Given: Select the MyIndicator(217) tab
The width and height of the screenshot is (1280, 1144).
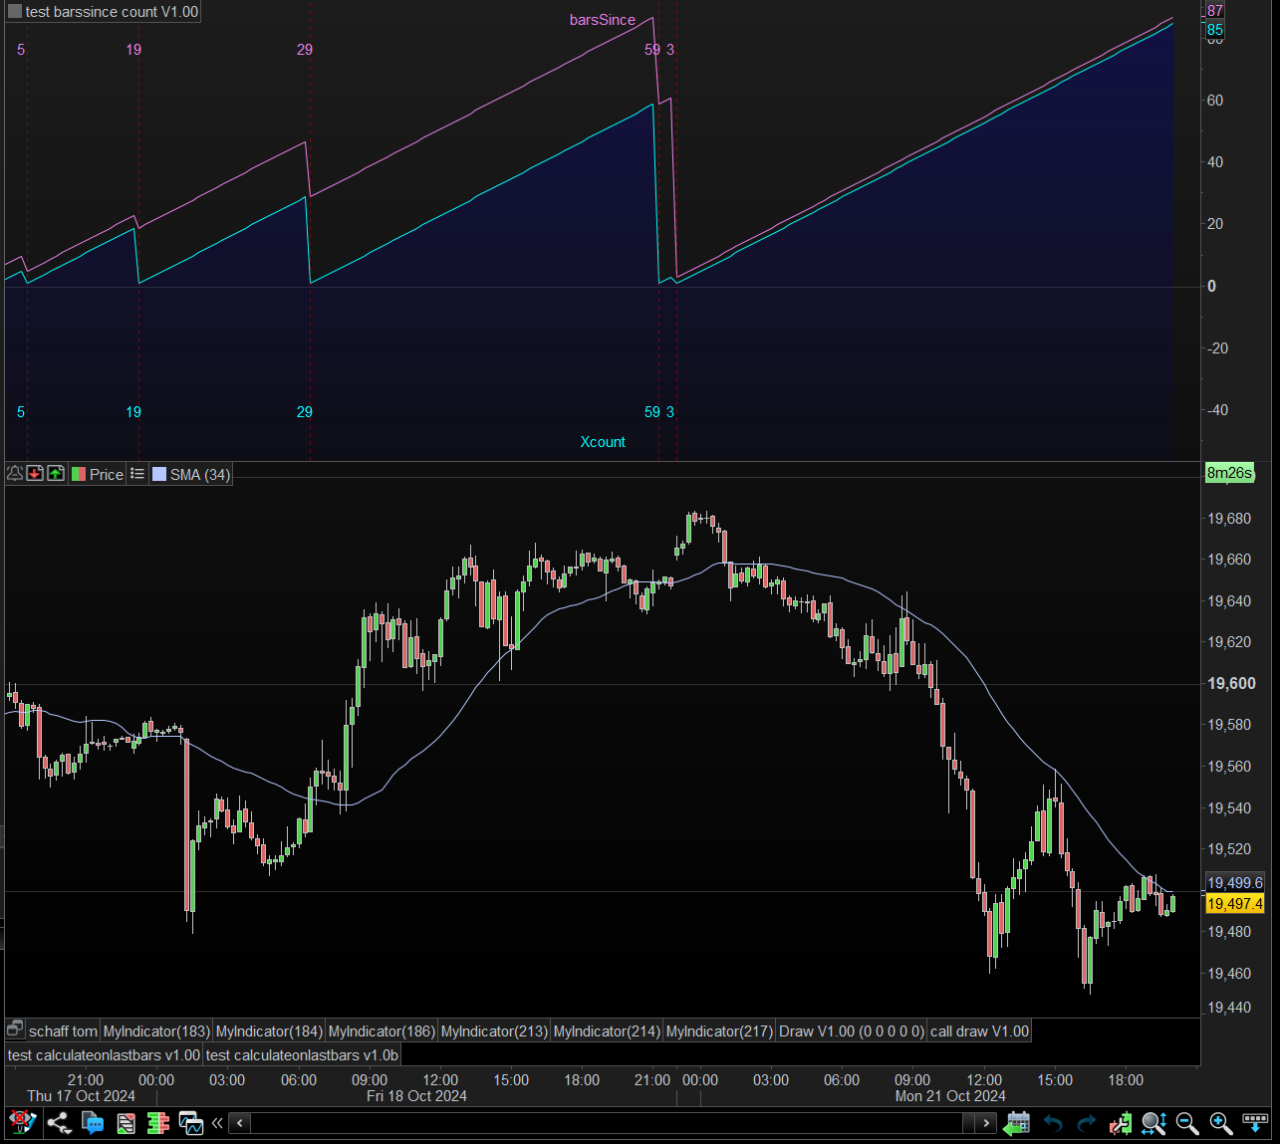Looking at the screenshot, I should coord(719,1031).
